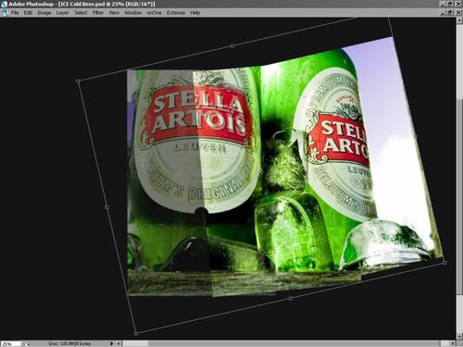Restore down the Photoshop application window

(x=451, y=4)
